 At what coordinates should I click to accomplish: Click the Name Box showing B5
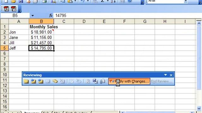(15, 15)
